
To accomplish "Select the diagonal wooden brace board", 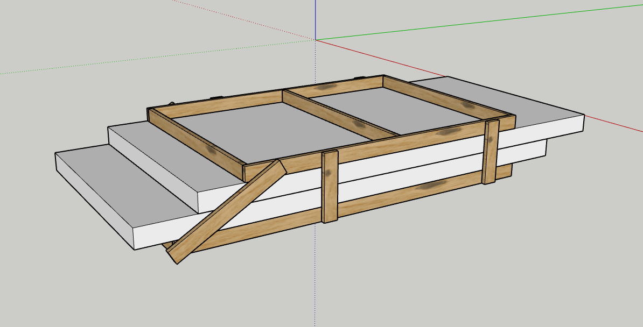I will (226, 212).
